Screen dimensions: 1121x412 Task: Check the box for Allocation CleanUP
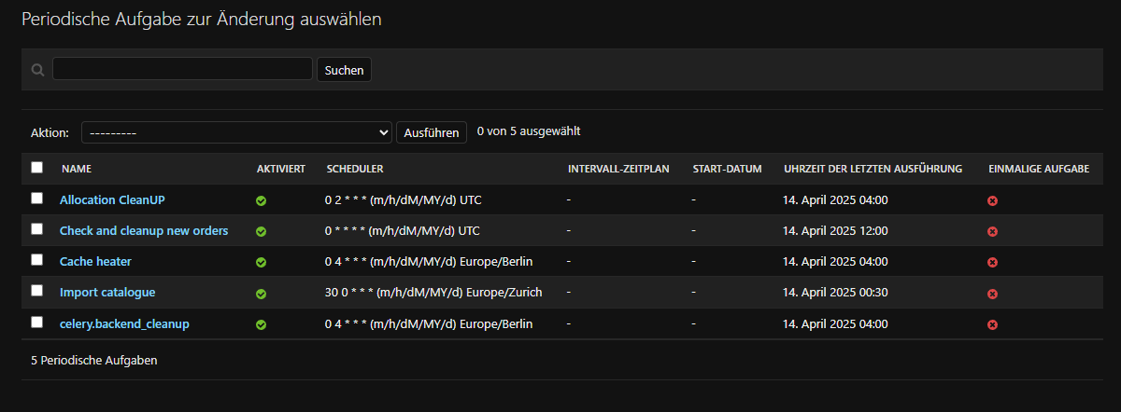(x=37, y=199)
